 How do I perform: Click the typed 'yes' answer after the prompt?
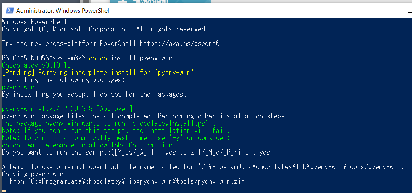click(x=265, y=153)
